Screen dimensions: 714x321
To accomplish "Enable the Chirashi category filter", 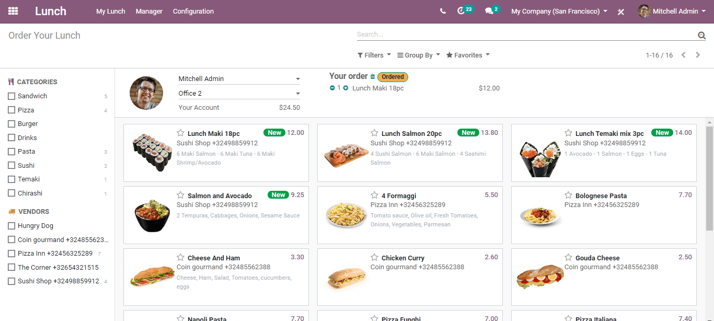I will [11, 193].
